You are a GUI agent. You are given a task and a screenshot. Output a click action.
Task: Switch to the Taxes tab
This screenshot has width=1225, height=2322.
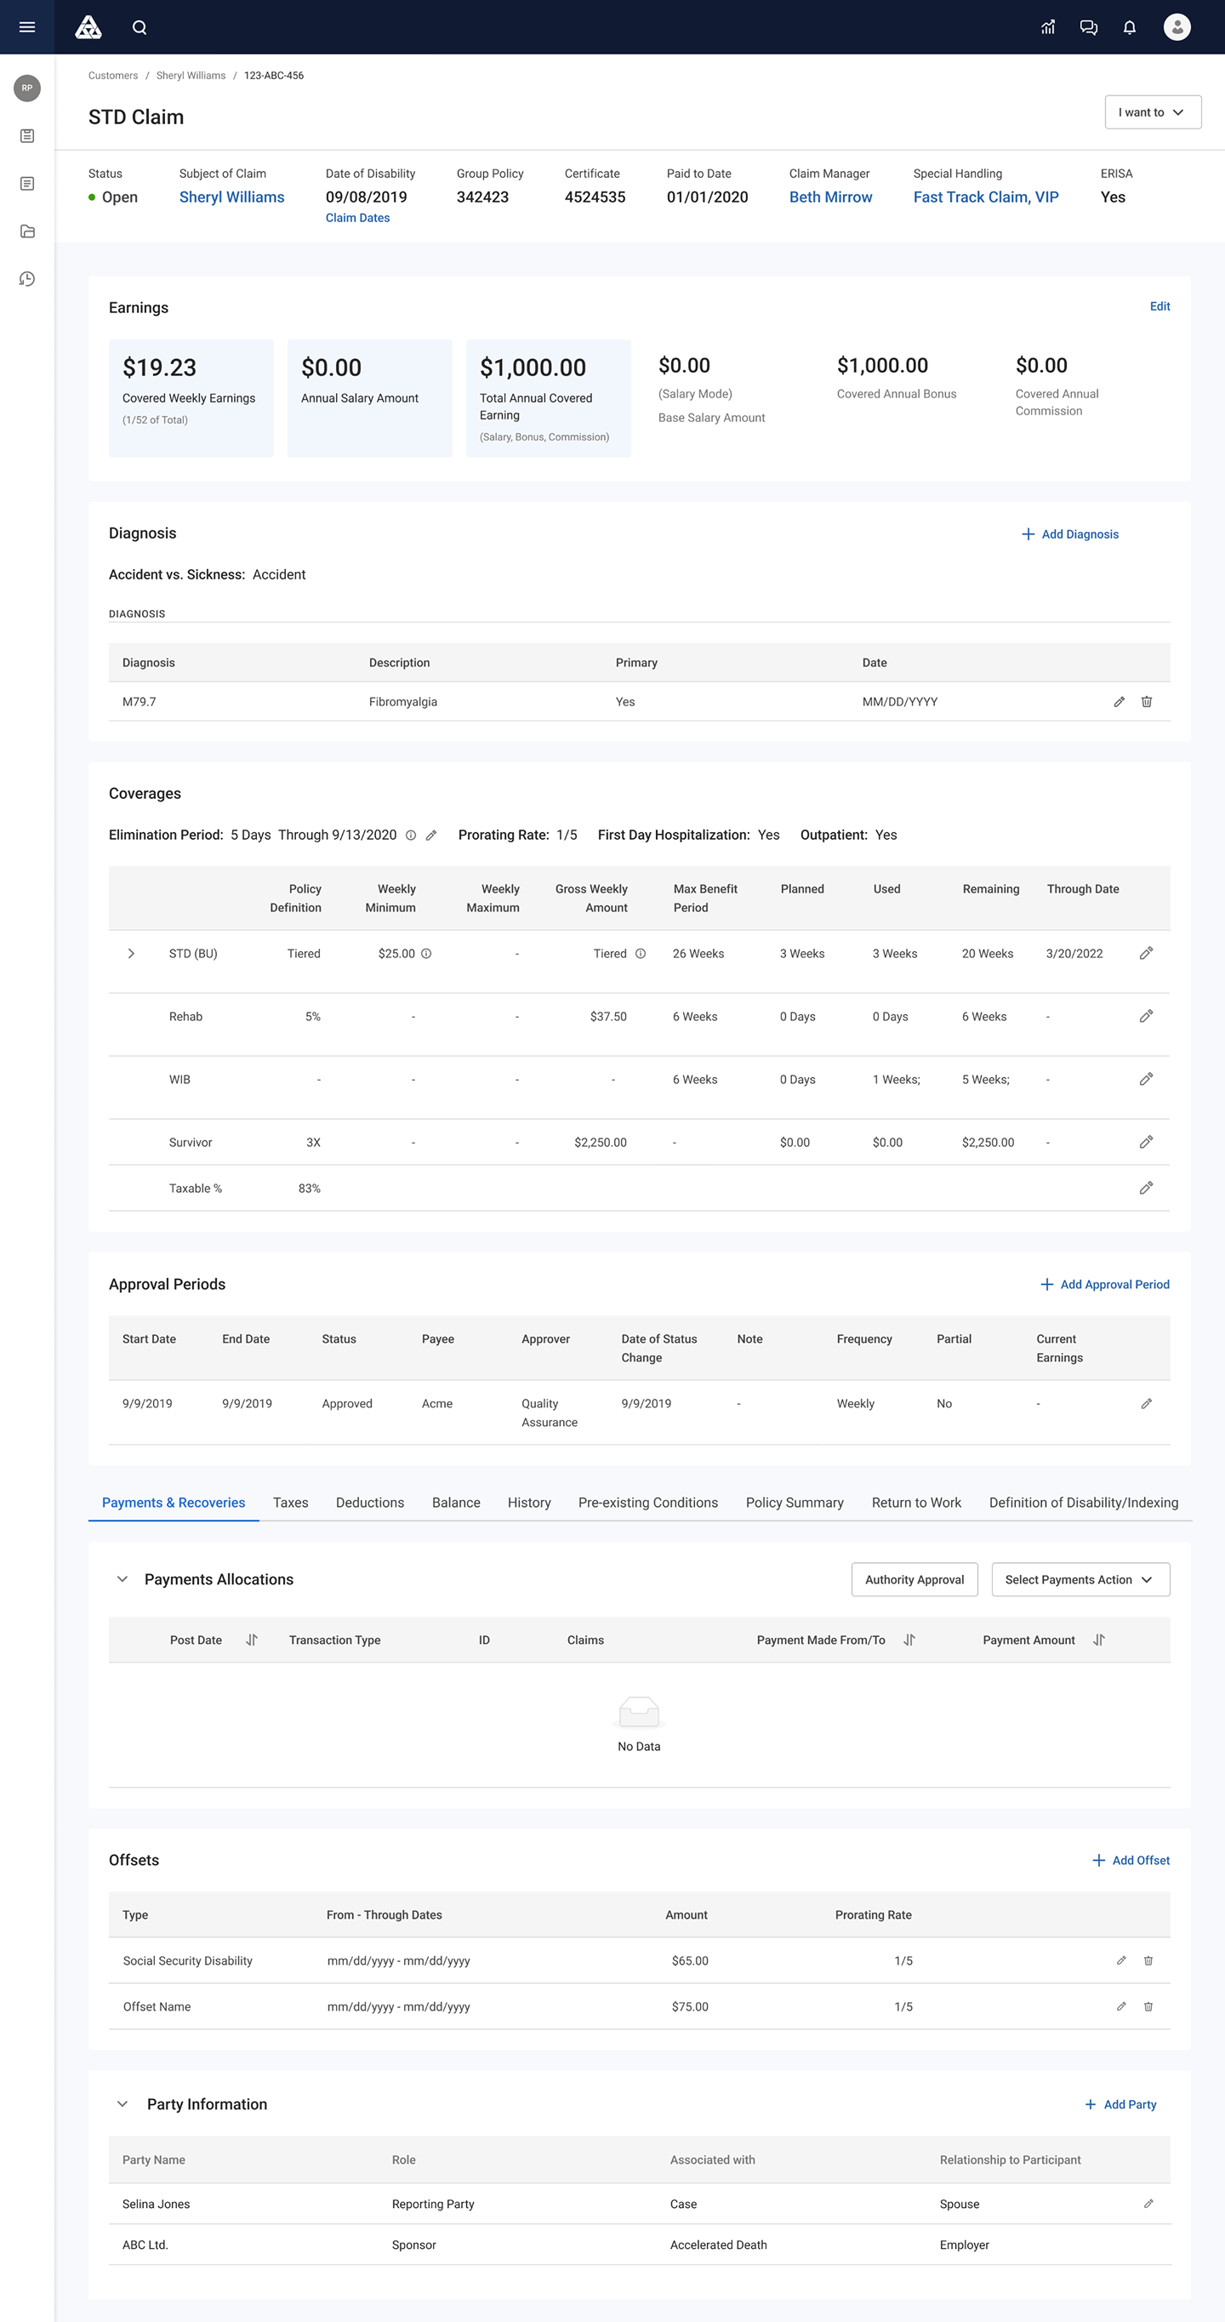click(x=290, y=1503)
